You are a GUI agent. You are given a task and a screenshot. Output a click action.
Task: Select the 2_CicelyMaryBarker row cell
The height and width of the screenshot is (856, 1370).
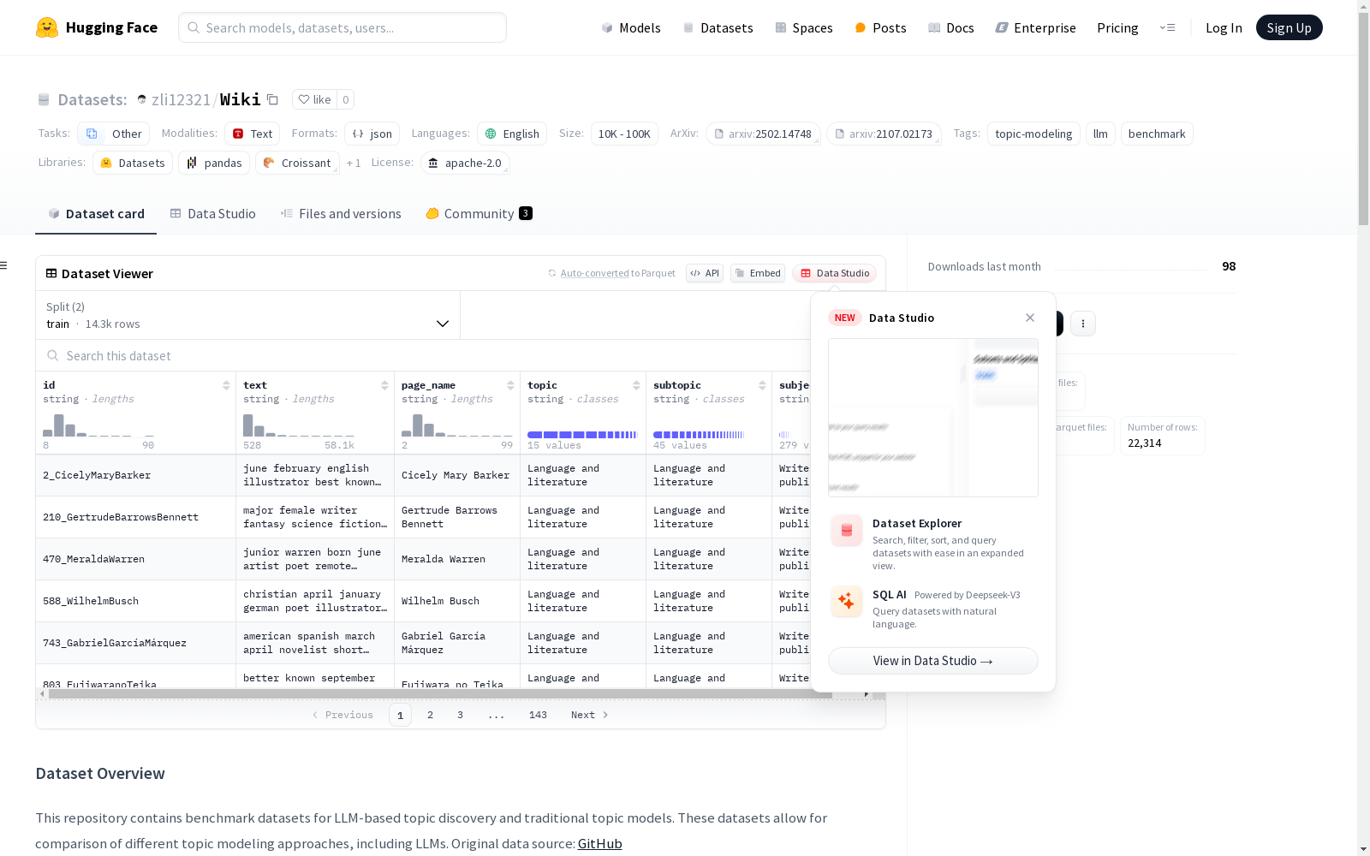point(135,475)
